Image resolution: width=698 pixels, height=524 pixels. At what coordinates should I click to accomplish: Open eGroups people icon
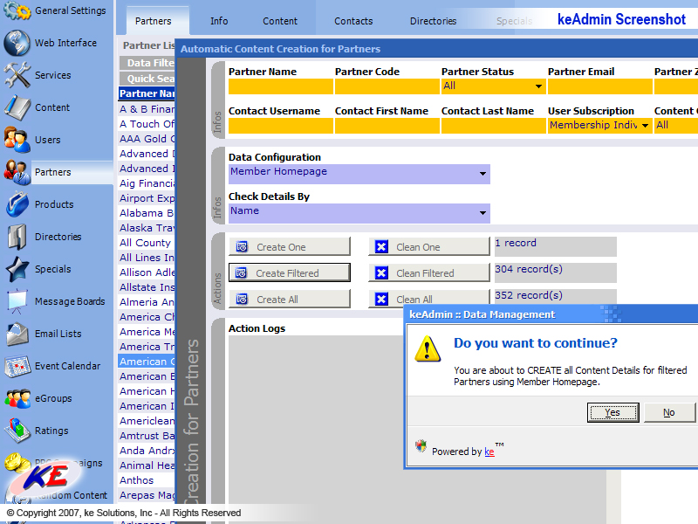(x=17, y=398)
